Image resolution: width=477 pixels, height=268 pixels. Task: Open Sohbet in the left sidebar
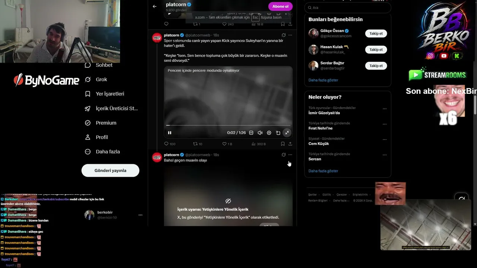99,65
